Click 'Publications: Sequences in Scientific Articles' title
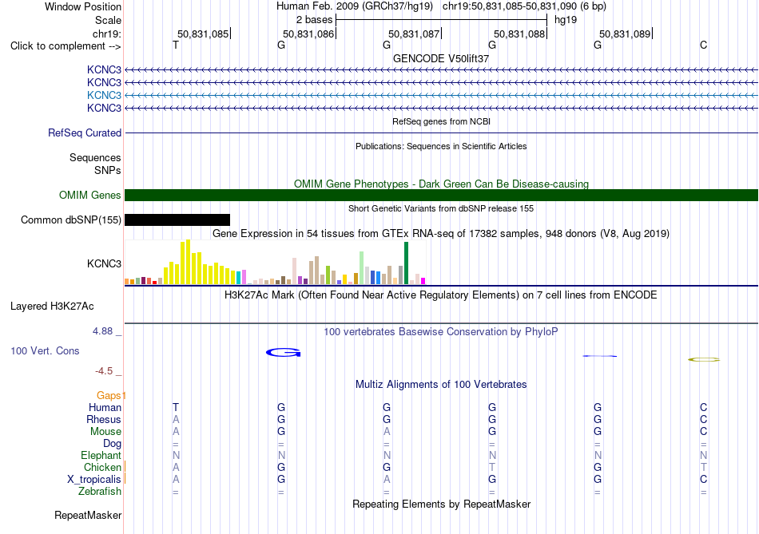 (x=441, y=146)
